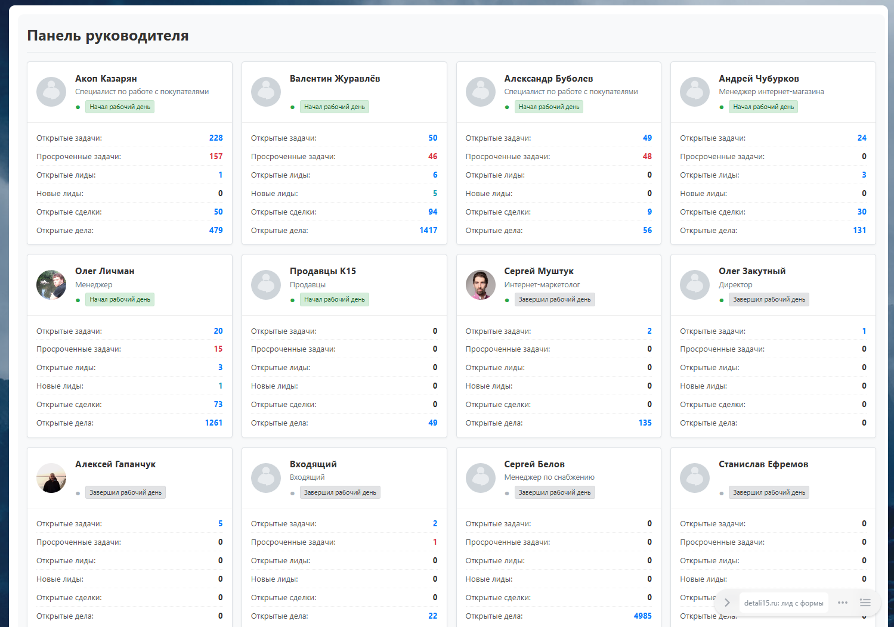The image size is (894, 627).
Task: Click Андрей Чубурков's placeholder avatar
Action: (x=695, y=92)
